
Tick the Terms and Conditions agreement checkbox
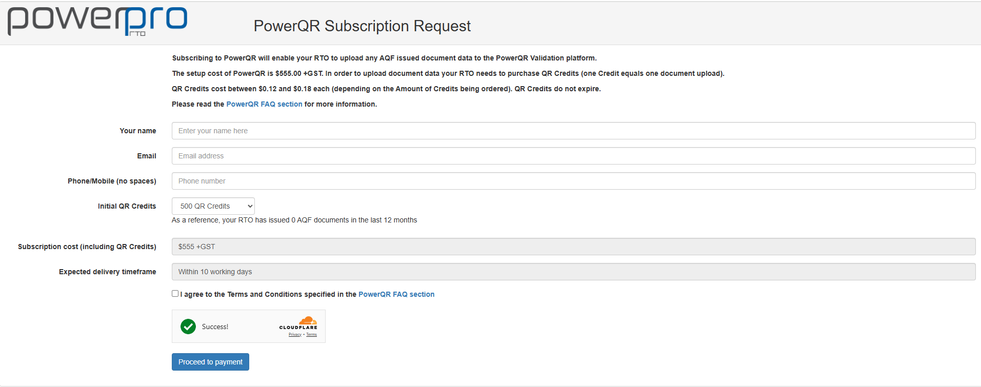(175, 294)
